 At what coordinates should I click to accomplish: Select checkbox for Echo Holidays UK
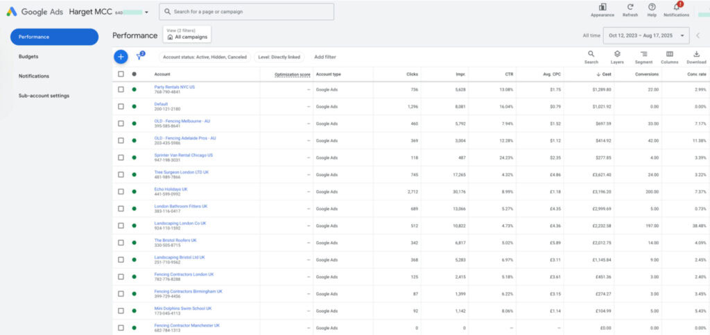pos(121,191)
